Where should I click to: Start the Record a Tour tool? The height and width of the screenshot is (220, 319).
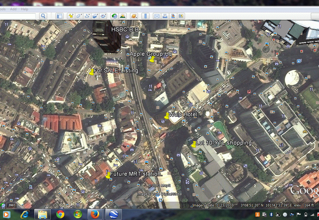tap(103, 16)
